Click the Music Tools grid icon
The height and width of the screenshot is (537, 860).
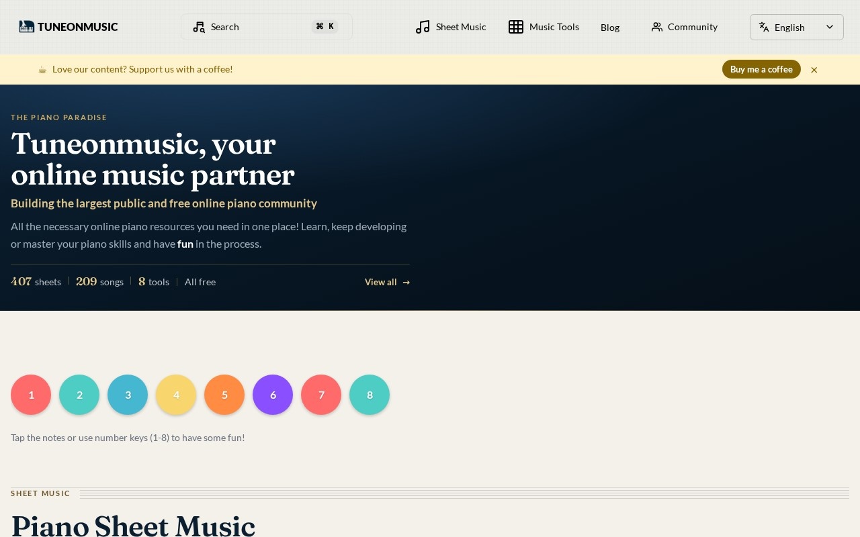pos(516,27)
